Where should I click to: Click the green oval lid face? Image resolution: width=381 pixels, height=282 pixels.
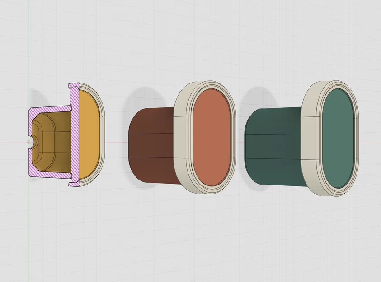coord(338,138)
